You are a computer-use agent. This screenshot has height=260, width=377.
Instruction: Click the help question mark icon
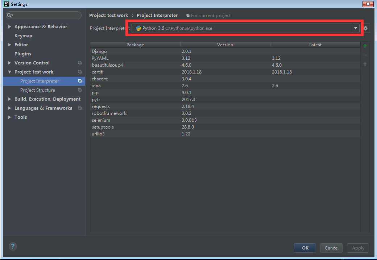pos(13,247)
